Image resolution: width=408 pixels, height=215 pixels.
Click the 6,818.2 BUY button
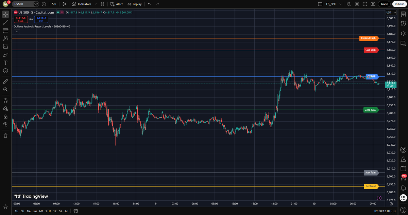click(41, 19)
